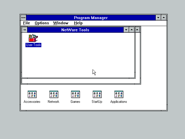Open NetWare Tools control menu box

(x=25, y=30)
